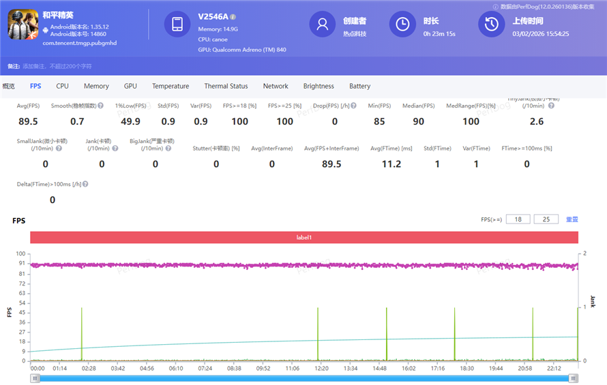Click the device phone icon
Viewport: 607px width, 385px height.
(177, 25)
